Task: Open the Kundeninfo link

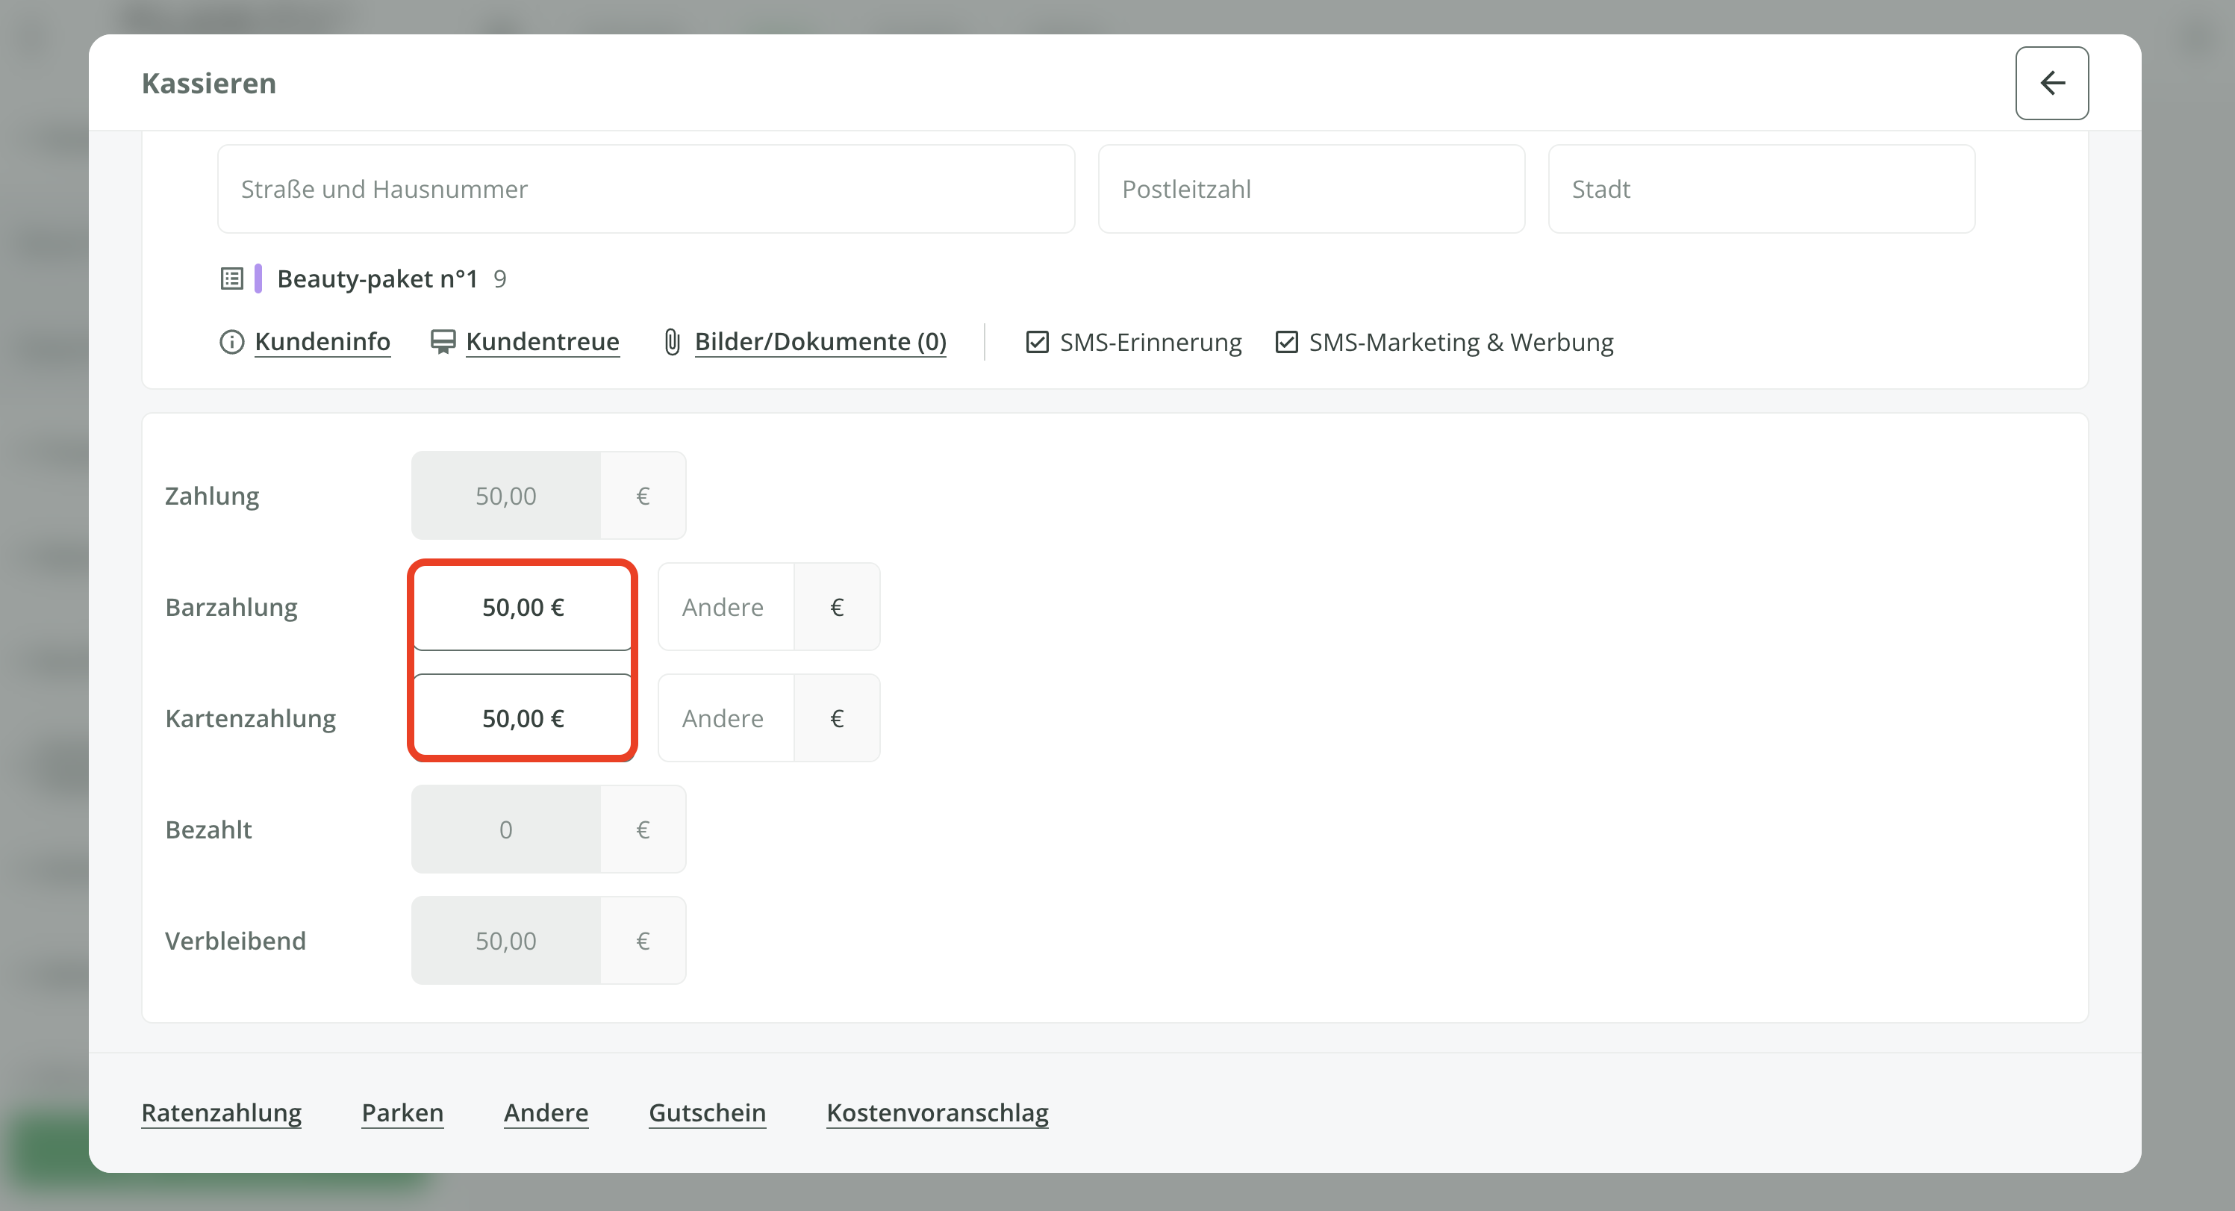Action: coord(322,342)
